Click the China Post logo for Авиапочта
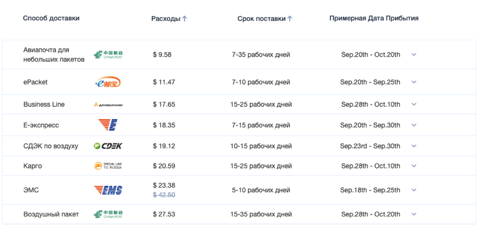 (108, 55)
